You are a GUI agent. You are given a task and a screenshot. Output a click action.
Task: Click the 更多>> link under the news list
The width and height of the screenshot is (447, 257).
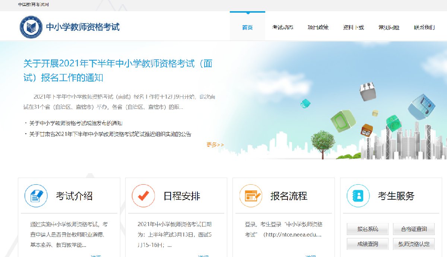(x=215, y=145)
